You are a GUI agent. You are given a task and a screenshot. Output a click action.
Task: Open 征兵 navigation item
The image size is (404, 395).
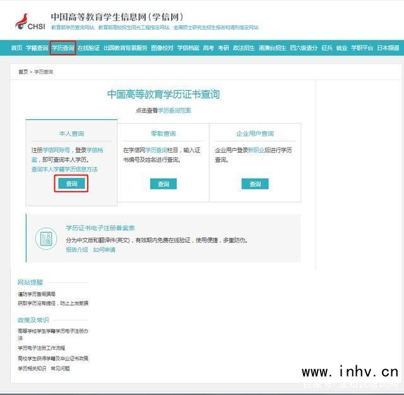pos(327,48)
